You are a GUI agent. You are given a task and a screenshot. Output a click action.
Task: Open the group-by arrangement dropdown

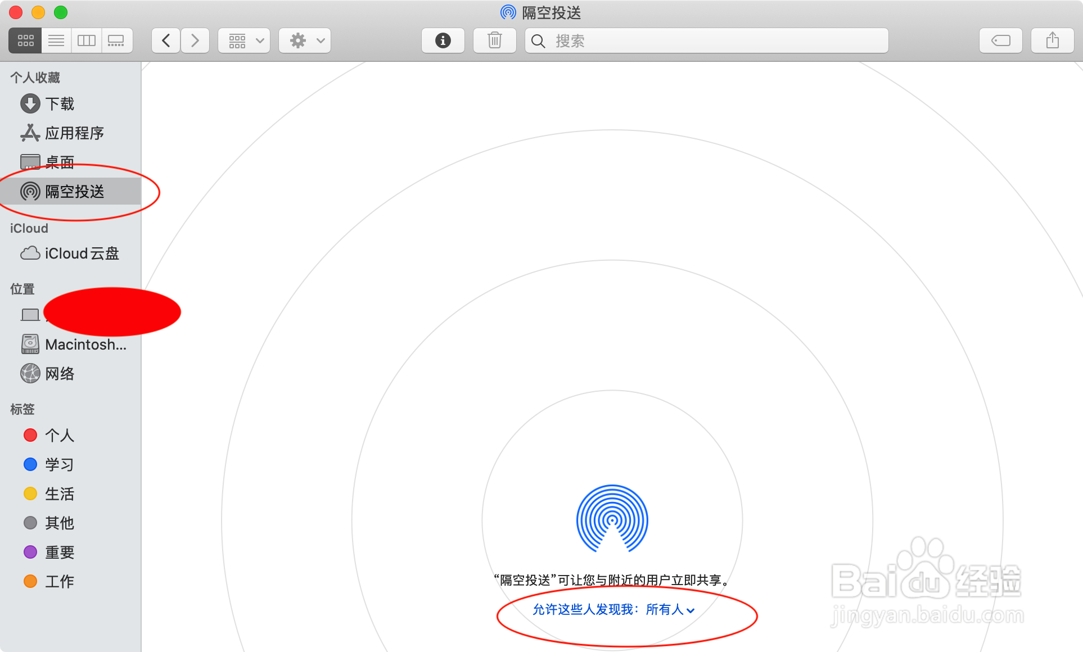pyautogui.click(x=244, y=40)
